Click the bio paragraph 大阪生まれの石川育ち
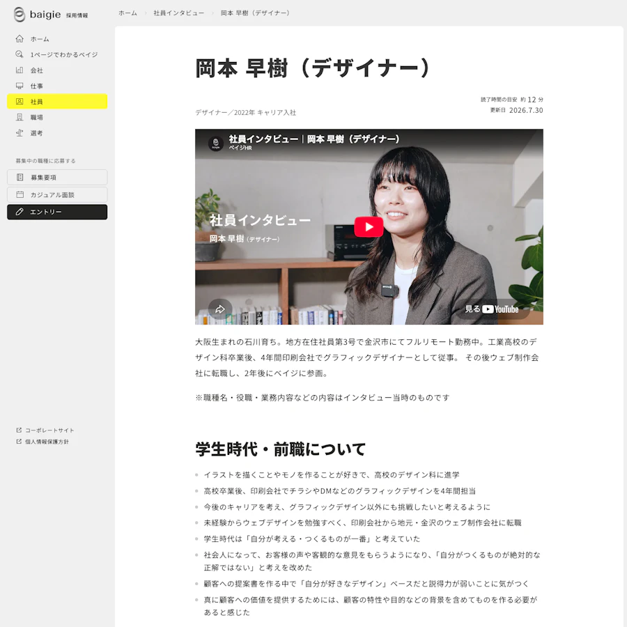Image resolution: width=627 pixels, height=627 pixels. tap(367, 357)
